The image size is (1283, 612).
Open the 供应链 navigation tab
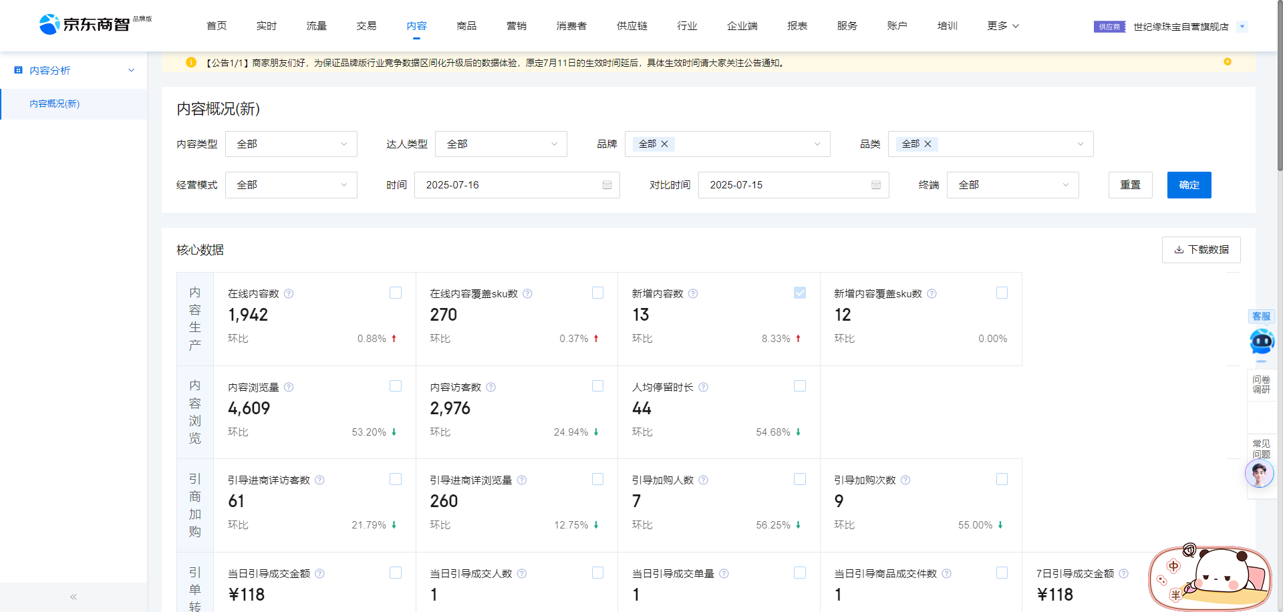click(x=631, y=26)
